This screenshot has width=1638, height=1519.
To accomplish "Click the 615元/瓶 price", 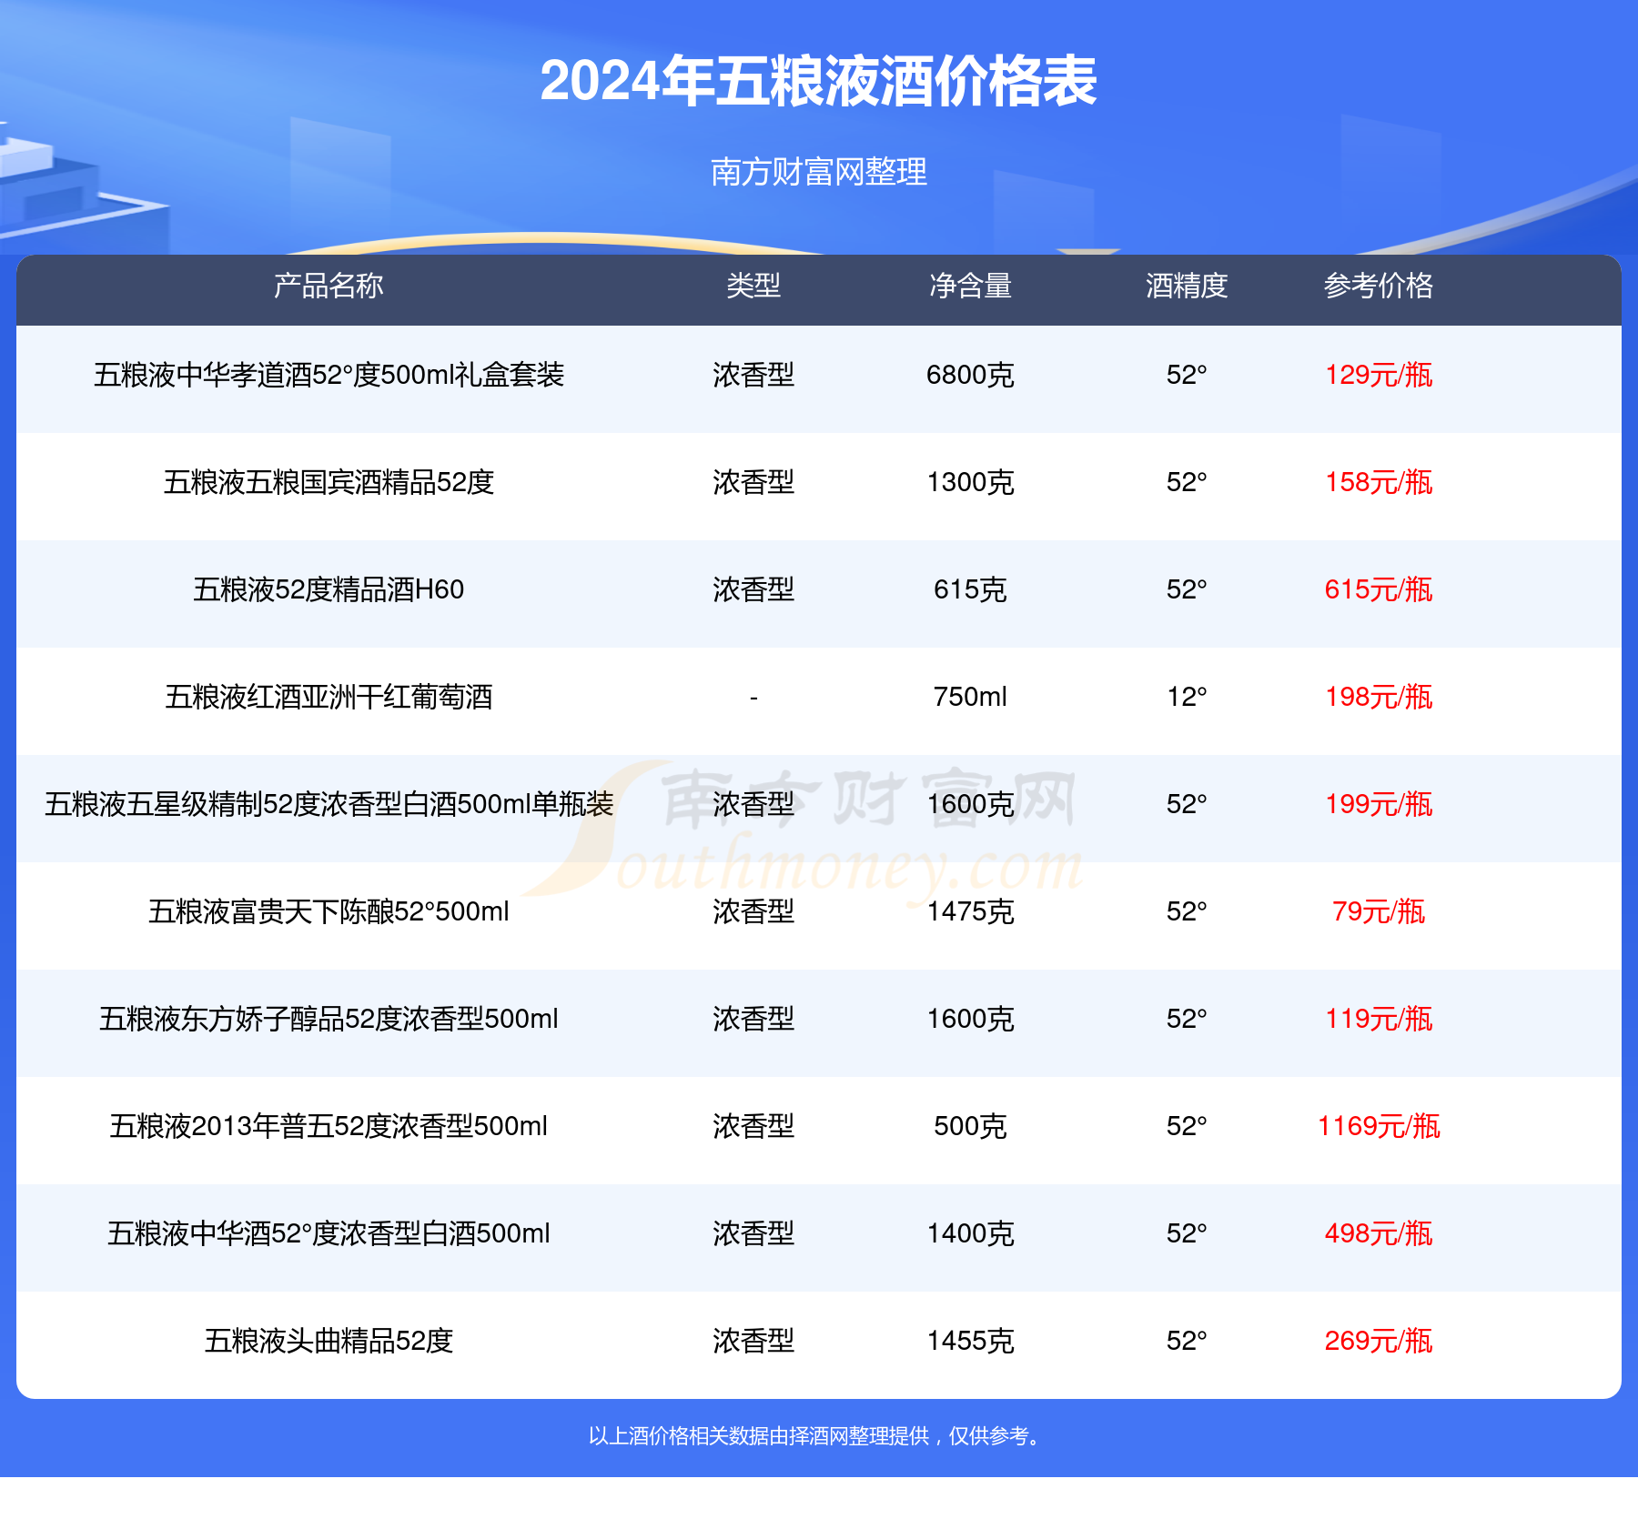I will 1379,589.
